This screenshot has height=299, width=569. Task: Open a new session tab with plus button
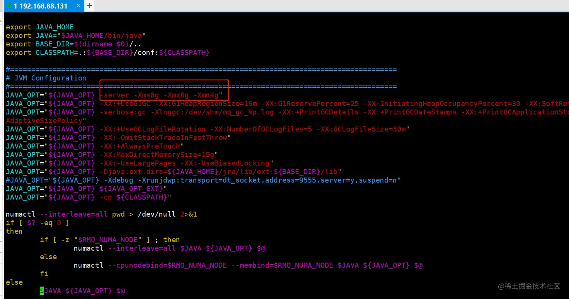(89, 6)
